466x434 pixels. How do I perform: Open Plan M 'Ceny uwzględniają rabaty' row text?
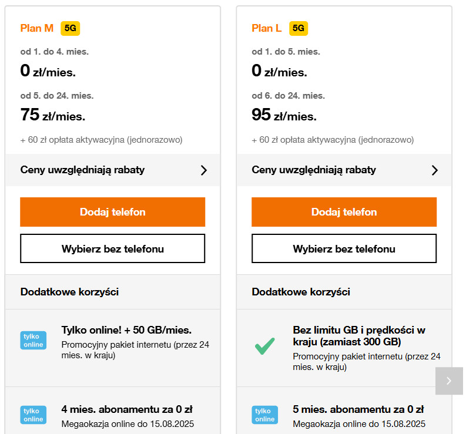pos(83,170)
